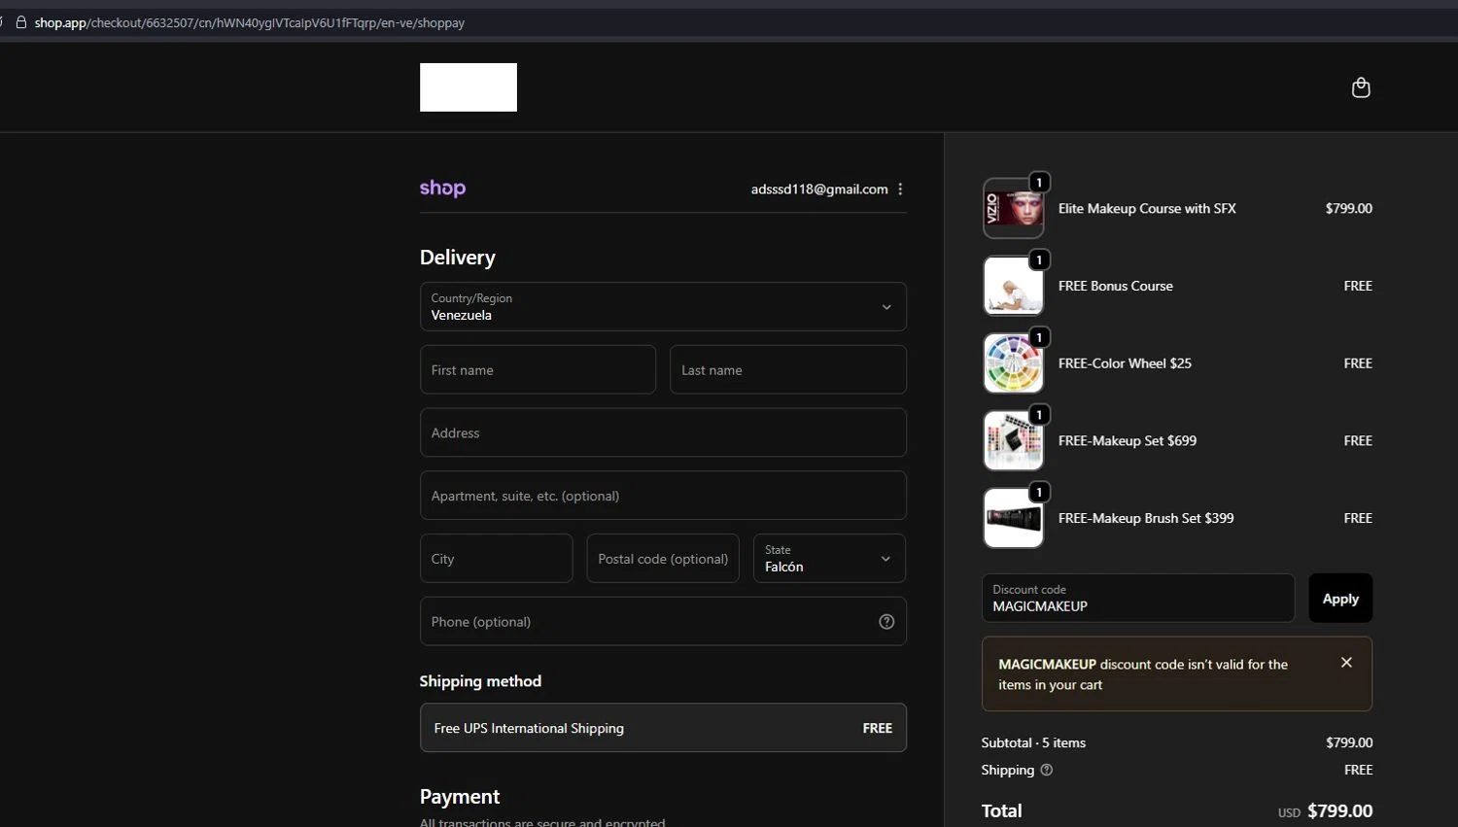Click the FREE-Makeup Set $699 thumbnail
Screen dimensions: 1458x827
click(x=1014, y=440)
